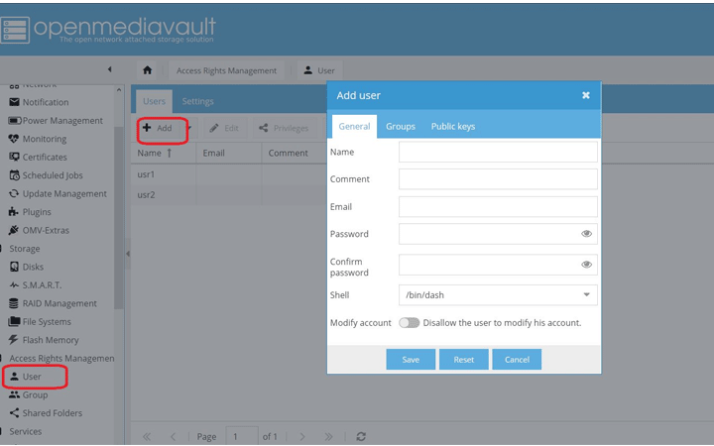Viewport: 714px width, 446px height.
Task: Click the home icon in breadcrumb bar
Action: point(147,70)
